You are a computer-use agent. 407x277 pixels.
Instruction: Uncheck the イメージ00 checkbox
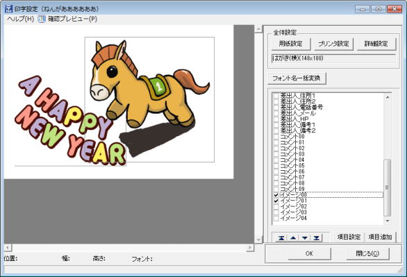click(276, 195)
